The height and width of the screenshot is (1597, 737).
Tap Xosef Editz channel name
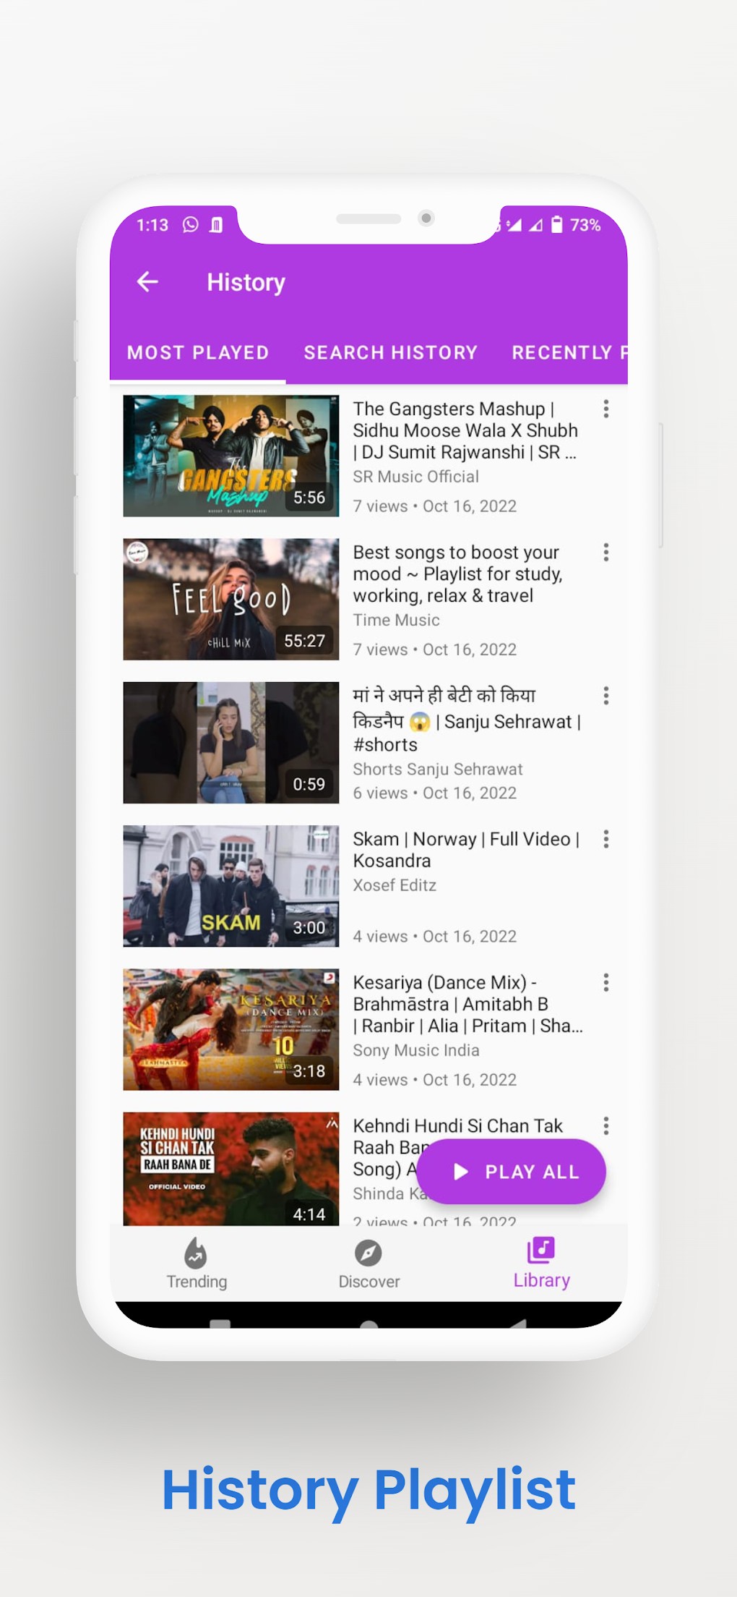click(x=395, y=885)
